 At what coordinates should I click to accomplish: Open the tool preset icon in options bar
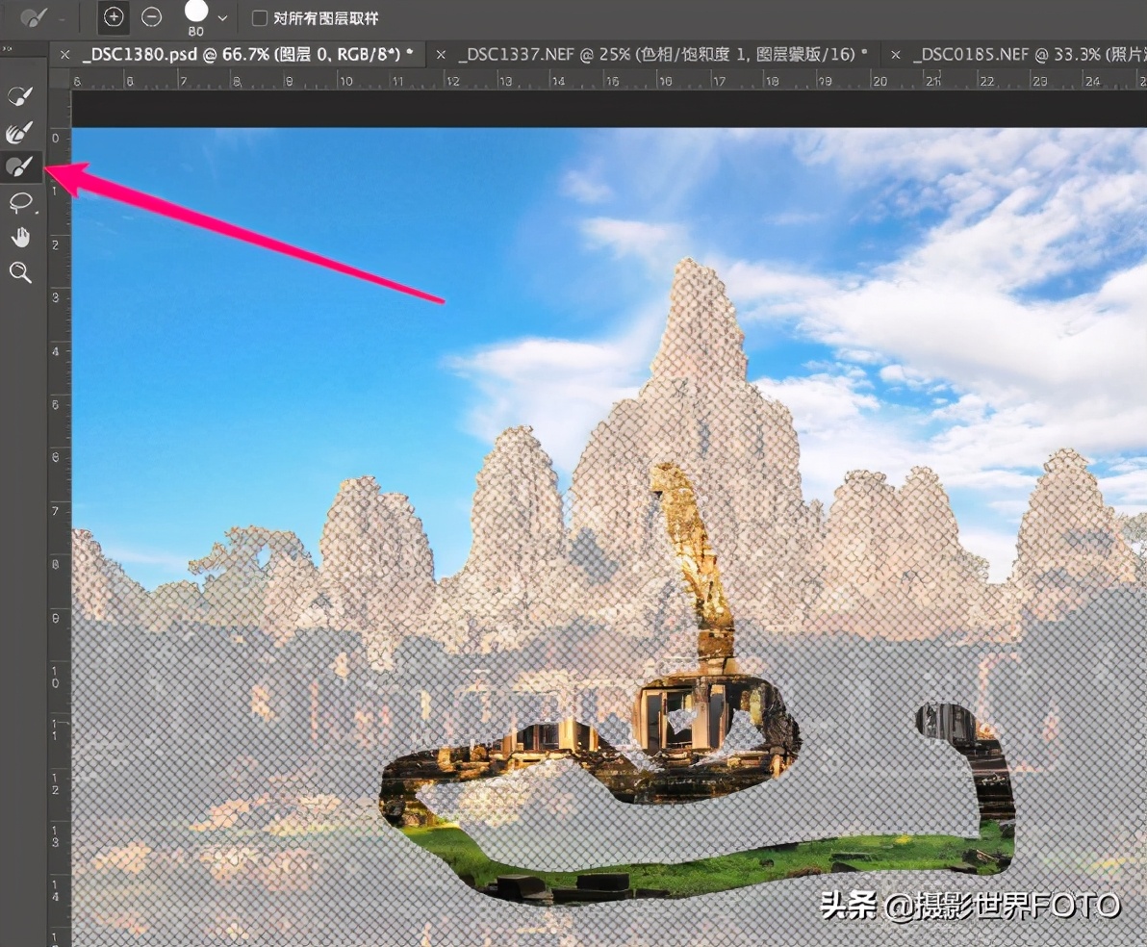33,17
